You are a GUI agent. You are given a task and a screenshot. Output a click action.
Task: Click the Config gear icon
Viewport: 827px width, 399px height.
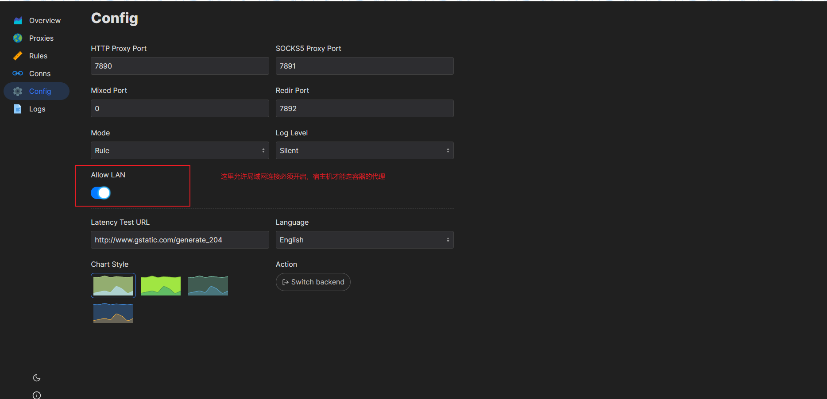pyautogui.click(x=18, y=91)
